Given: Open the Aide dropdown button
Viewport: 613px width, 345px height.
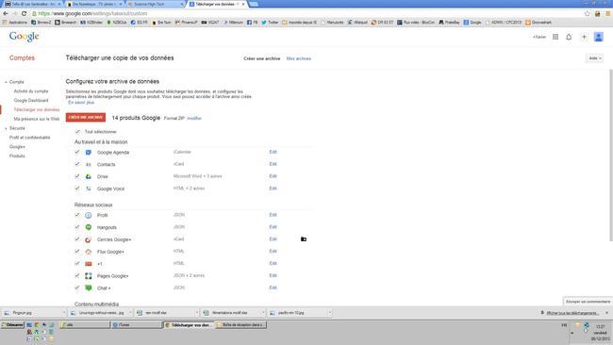Looking at the screenshot, I should [x=595, y=58].
